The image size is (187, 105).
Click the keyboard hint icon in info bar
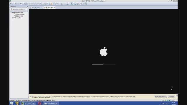tap(30, 97)
